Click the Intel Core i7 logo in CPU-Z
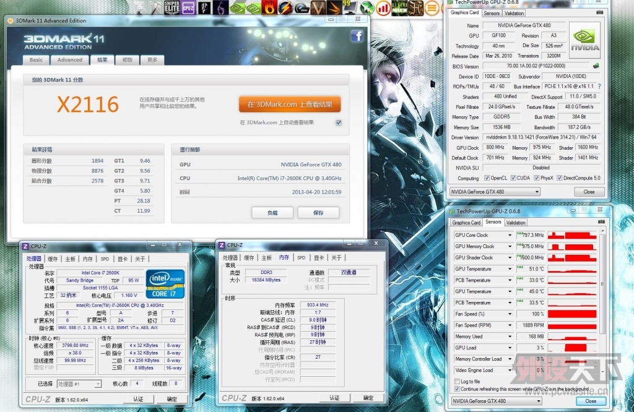This screenshot has width=634, height=412. [165, 283]
